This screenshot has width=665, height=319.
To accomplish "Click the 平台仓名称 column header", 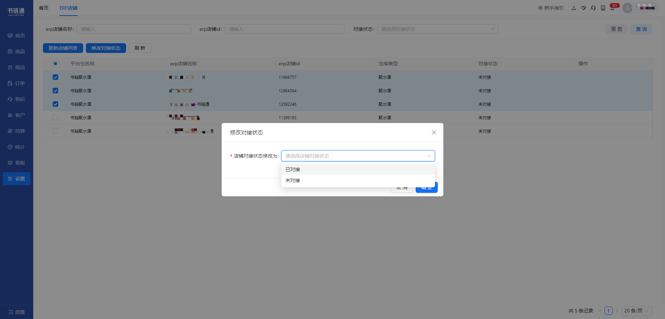I will click(82, 64).
